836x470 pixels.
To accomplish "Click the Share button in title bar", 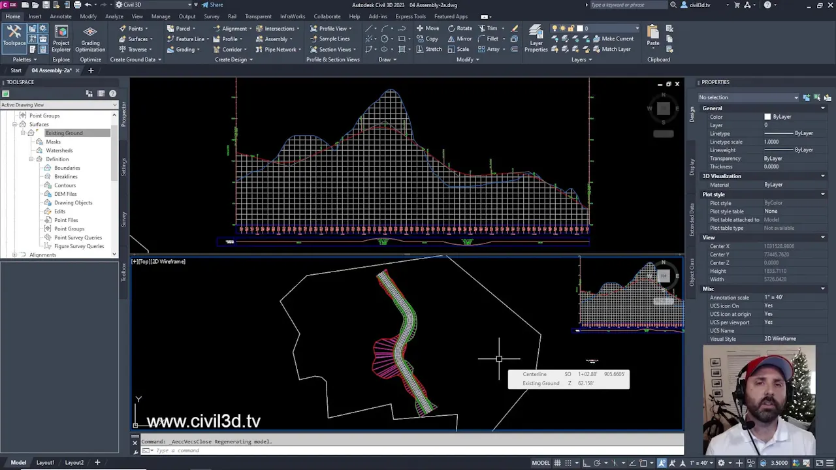I will (x=212, y=5).
